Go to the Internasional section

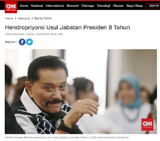[55, 6]
